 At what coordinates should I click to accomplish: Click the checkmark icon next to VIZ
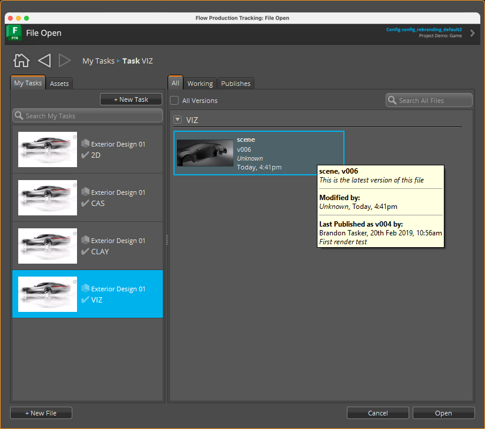click(x=85, y=300)
